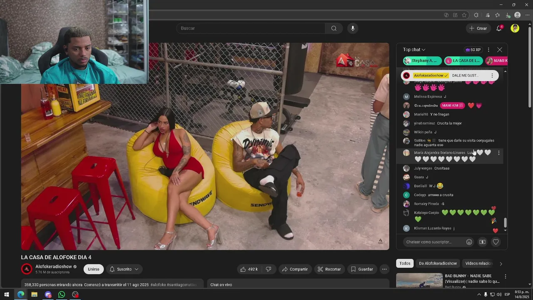Open the Alofokeradioshow channel avatar
The width and height of the screenshot is (533, 300).
(x=27, y=269)
